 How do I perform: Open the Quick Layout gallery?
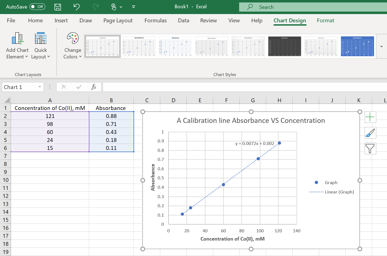point(40,45)
